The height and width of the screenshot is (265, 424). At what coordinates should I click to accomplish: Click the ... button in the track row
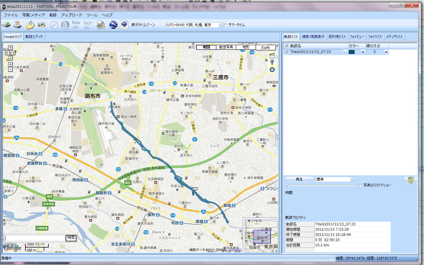345,52
